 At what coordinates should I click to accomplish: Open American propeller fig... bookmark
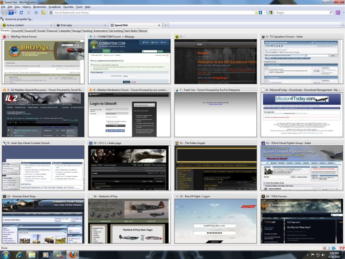point(17,19)
